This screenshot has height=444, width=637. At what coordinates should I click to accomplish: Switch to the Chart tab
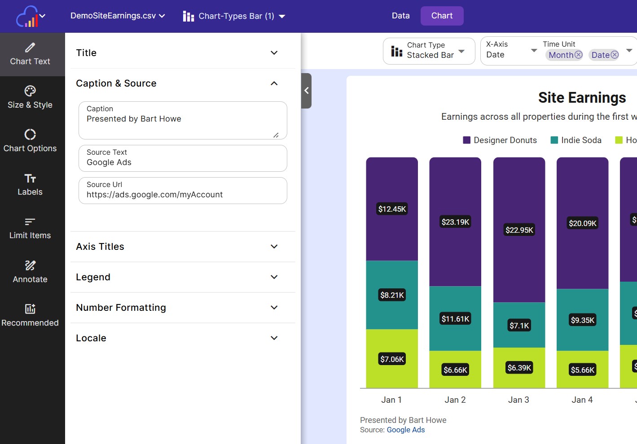pos(442,16)
